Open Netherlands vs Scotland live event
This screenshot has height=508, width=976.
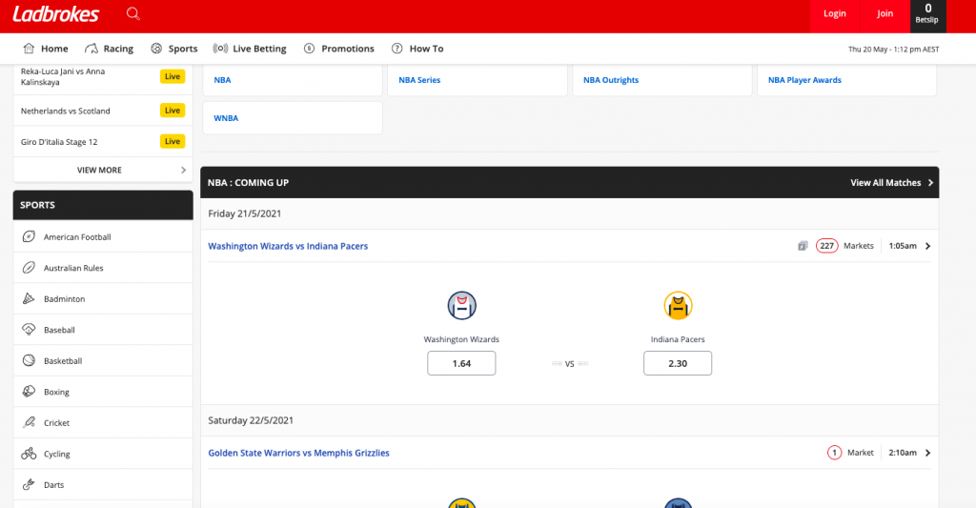(66, 111)
